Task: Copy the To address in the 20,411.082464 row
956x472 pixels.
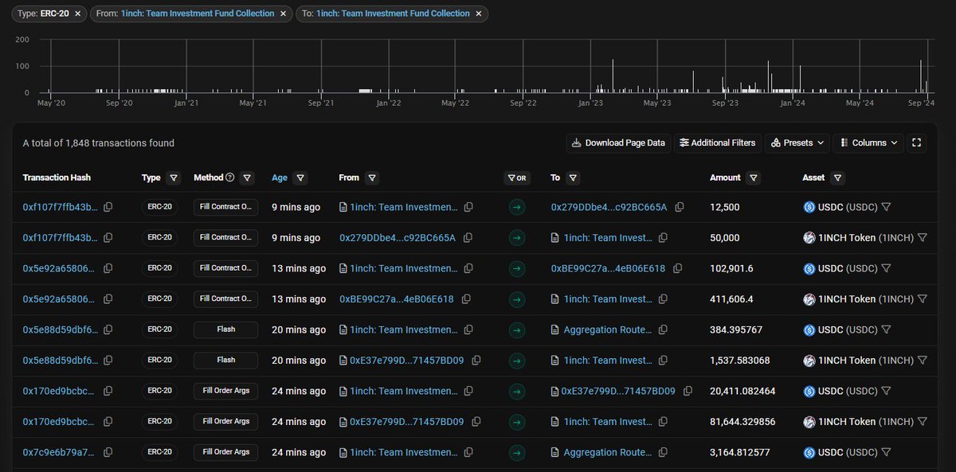Action: click(688, 391)
